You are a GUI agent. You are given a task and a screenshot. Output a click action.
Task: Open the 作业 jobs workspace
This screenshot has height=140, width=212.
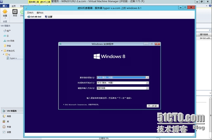tap(7, 127)
